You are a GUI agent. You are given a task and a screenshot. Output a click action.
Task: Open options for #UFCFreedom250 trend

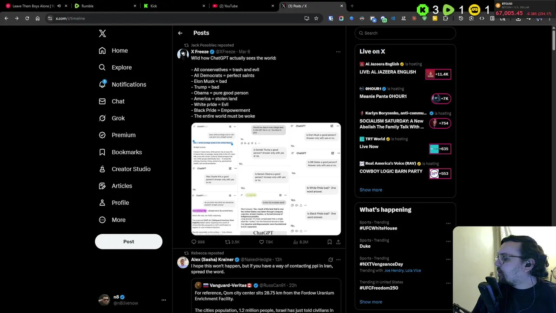click(x=448, y=283)
